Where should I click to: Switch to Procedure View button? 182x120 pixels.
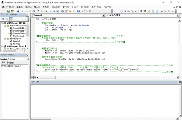[x=32, y=77]
